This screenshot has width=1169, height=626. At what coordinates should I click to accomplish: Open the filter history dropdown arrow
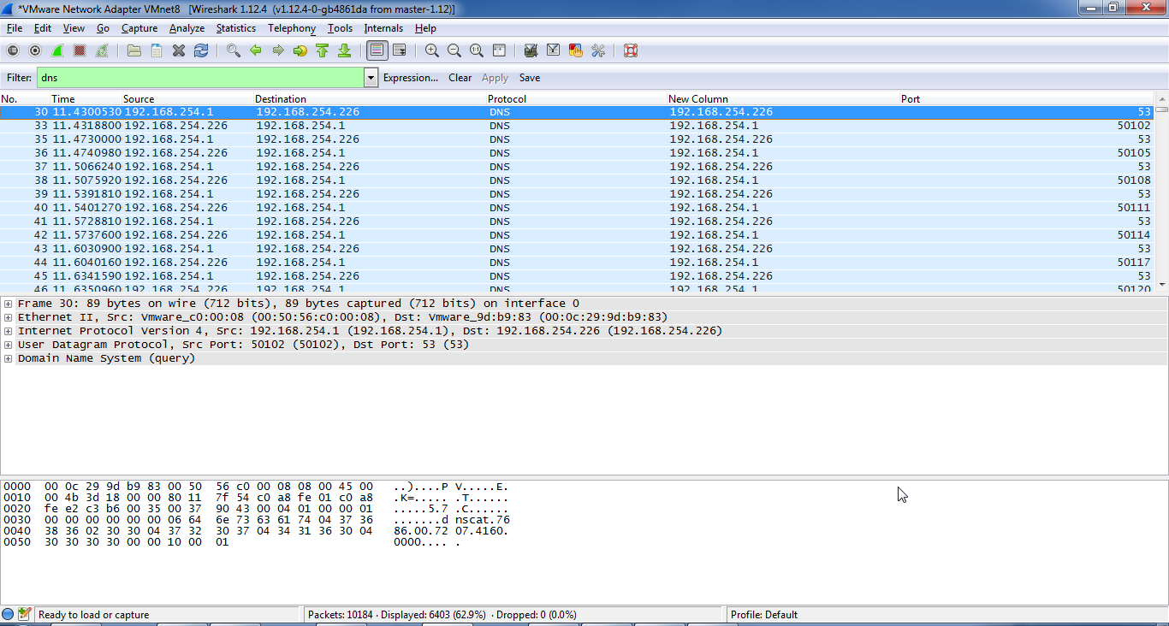point(371,78)
